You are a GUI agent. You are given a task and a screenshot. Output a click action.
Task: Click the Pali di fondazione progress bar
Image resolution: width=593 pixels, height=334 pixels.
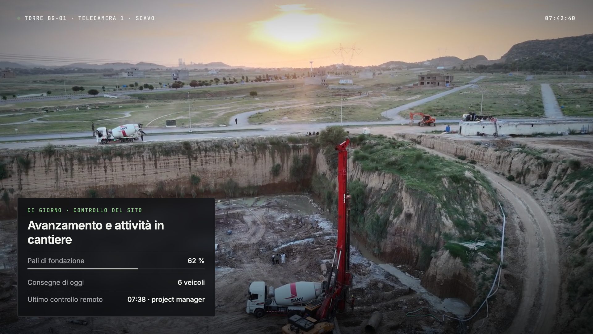coord(116,269)
